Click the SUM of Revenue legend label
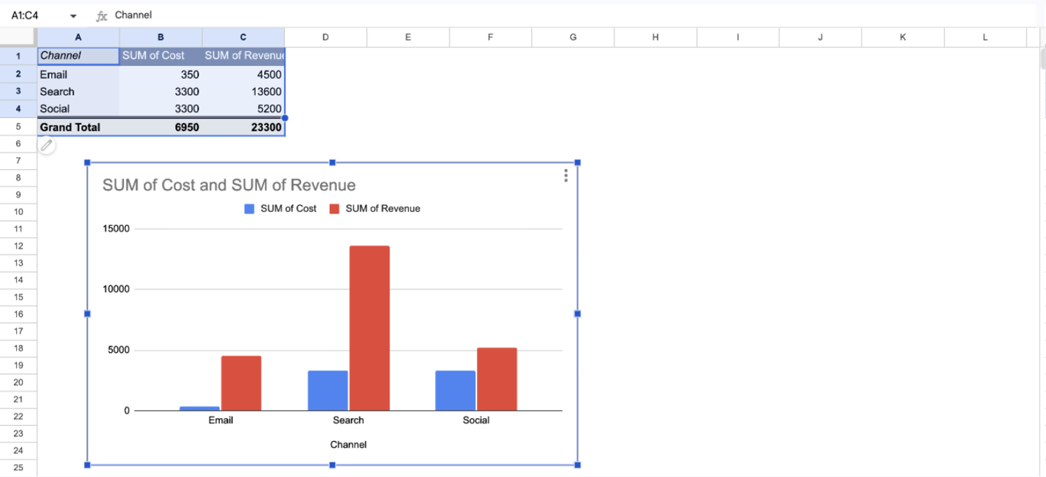The height and width of the screenshot is (477, 1046). click(383, 208)
